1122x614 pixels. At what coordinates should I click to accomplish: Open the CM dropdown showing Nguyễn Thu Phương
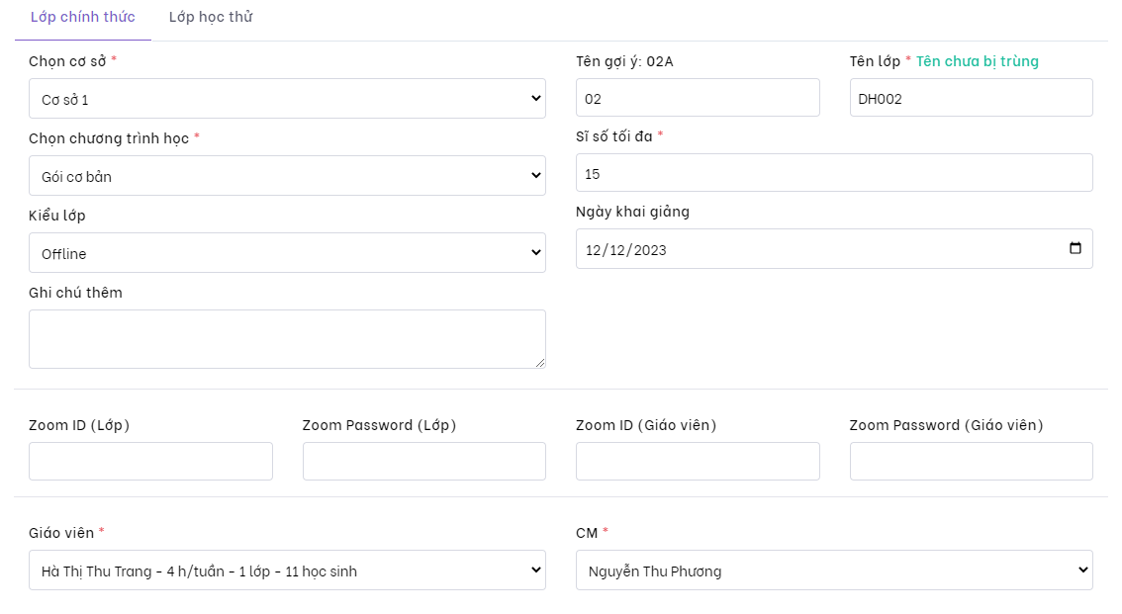click(834, 570)
